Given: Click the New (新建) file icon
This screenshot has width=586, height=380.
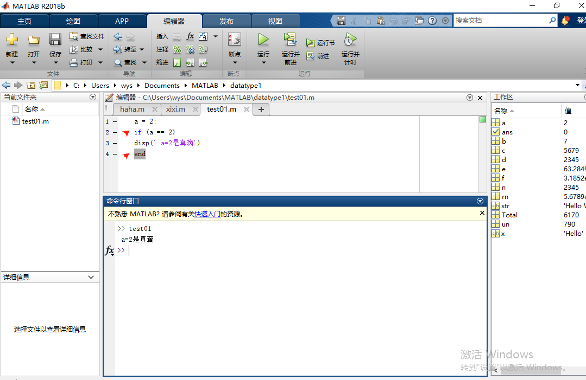Looking at the screenshot, I should tap(11, 40).
